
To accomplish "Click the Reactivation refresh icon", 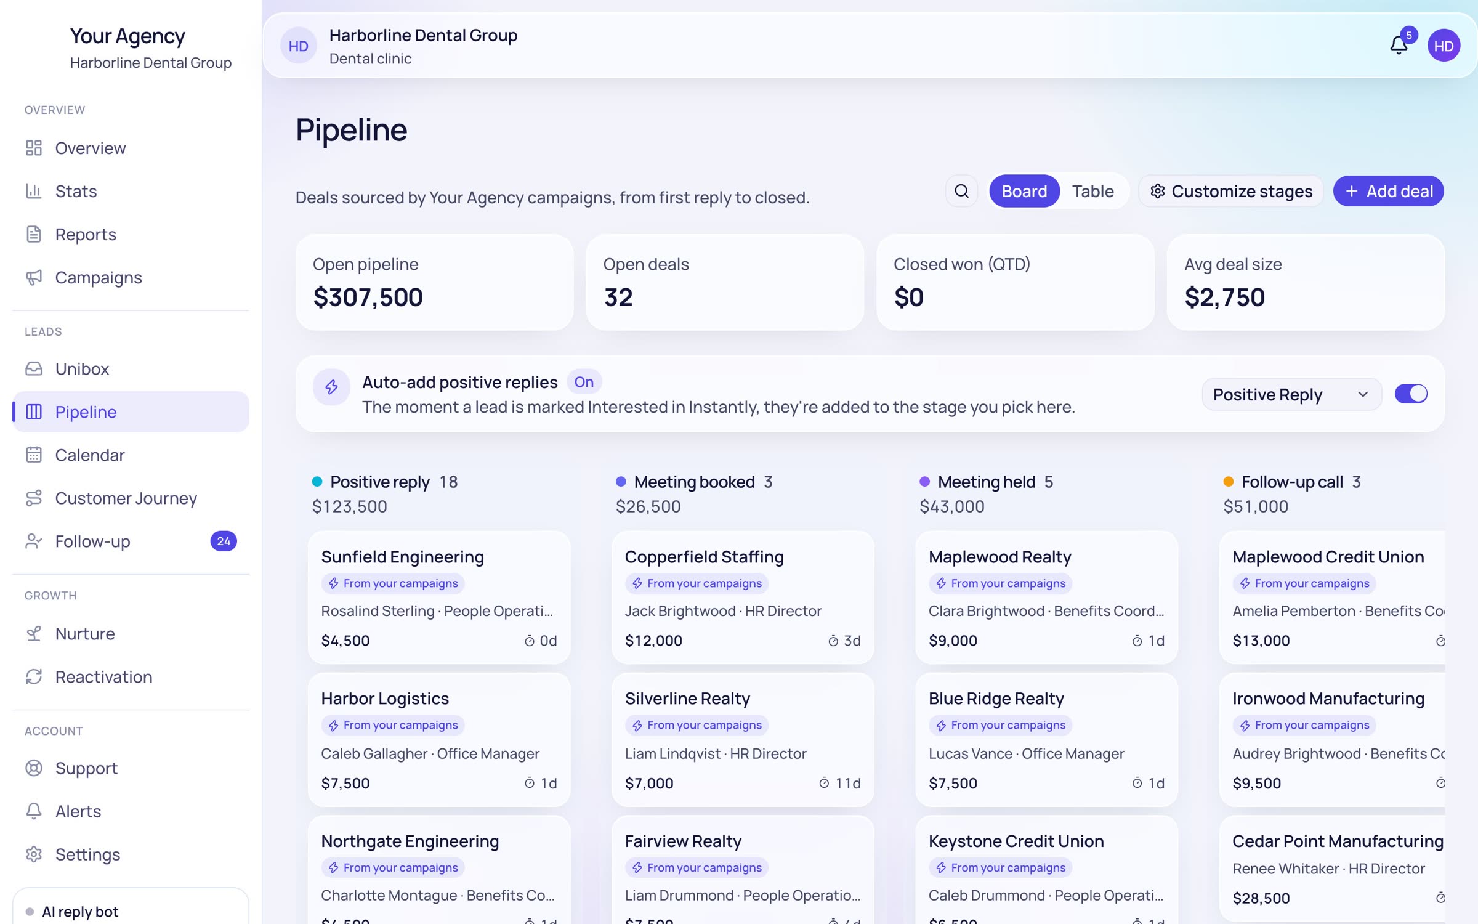I will pos(34,676).
